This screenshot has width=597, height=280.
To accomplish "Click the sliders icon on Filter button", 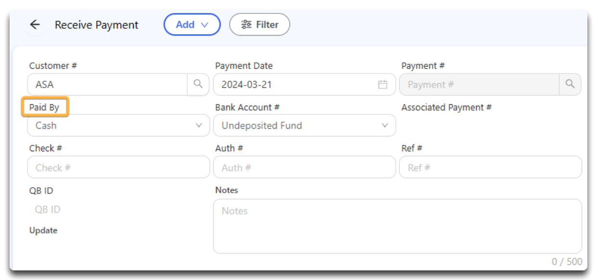I will 246,24.
